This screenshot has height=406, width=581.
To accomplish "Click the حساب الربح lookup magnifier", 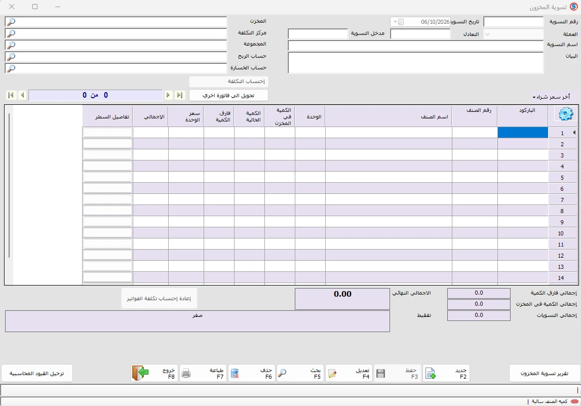I will point(11,57).
